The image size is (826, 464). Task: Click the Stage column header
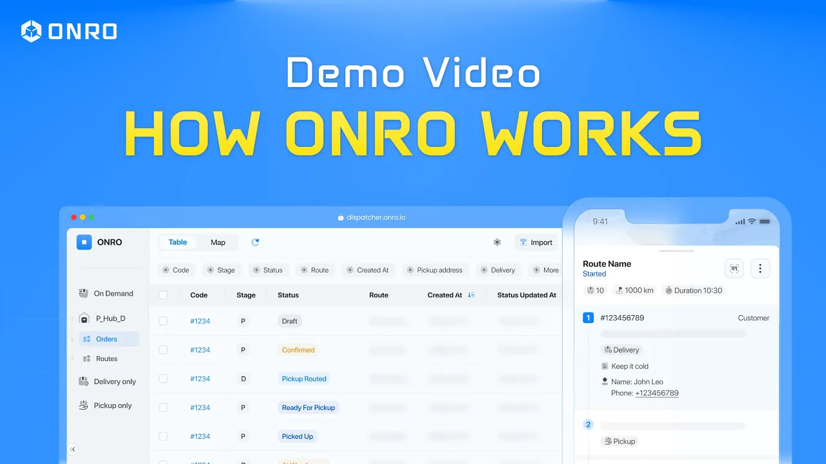(x=246, y=295)
